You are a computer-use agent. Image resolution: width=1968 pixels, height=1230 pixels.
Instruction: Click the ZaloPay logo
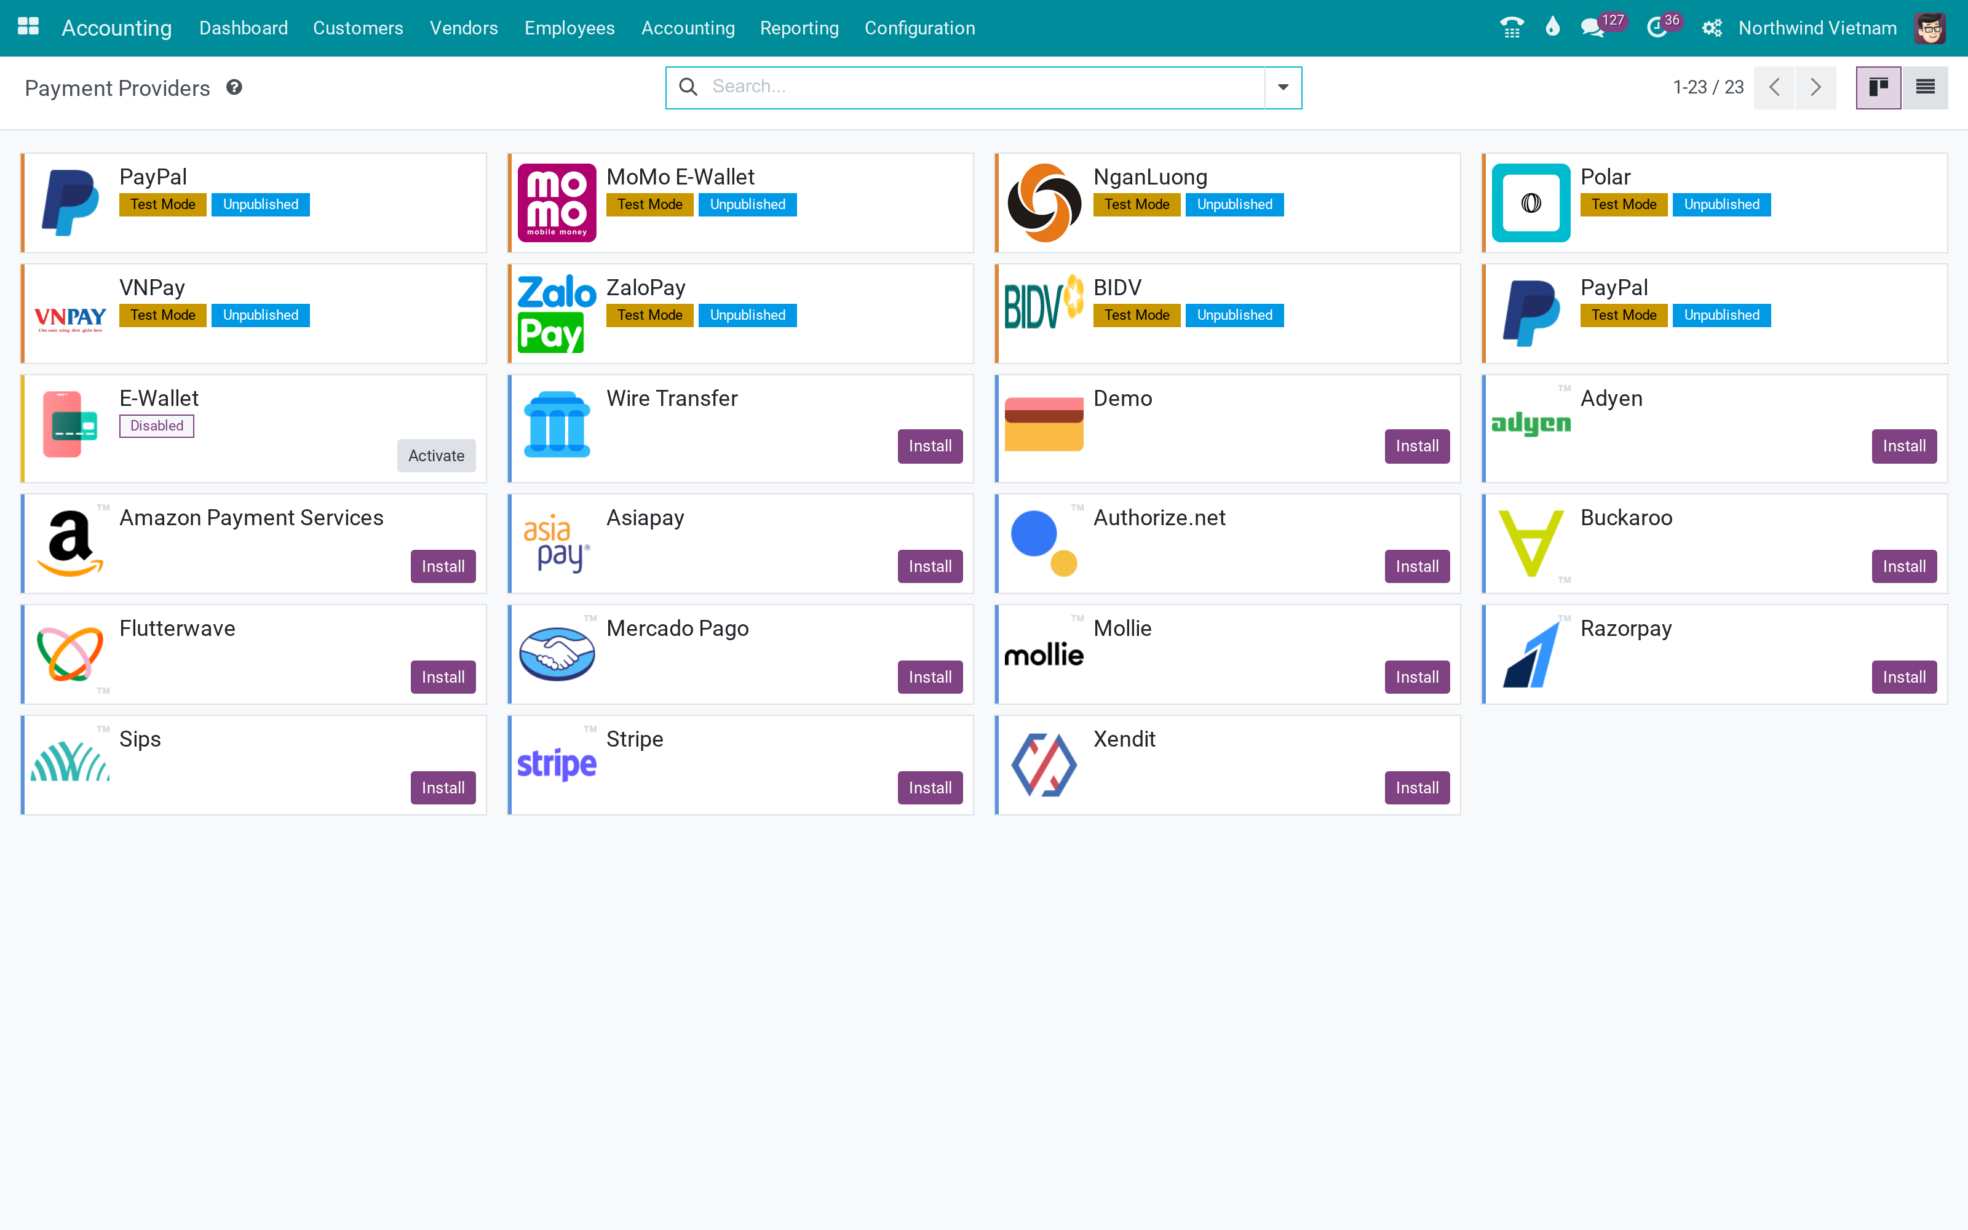tap(557, 313)
